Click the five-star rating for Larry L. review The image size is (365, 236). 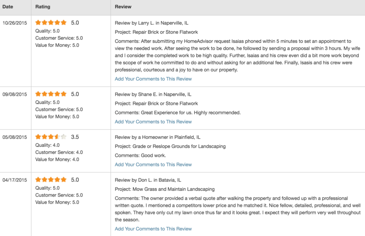[51, 22]
